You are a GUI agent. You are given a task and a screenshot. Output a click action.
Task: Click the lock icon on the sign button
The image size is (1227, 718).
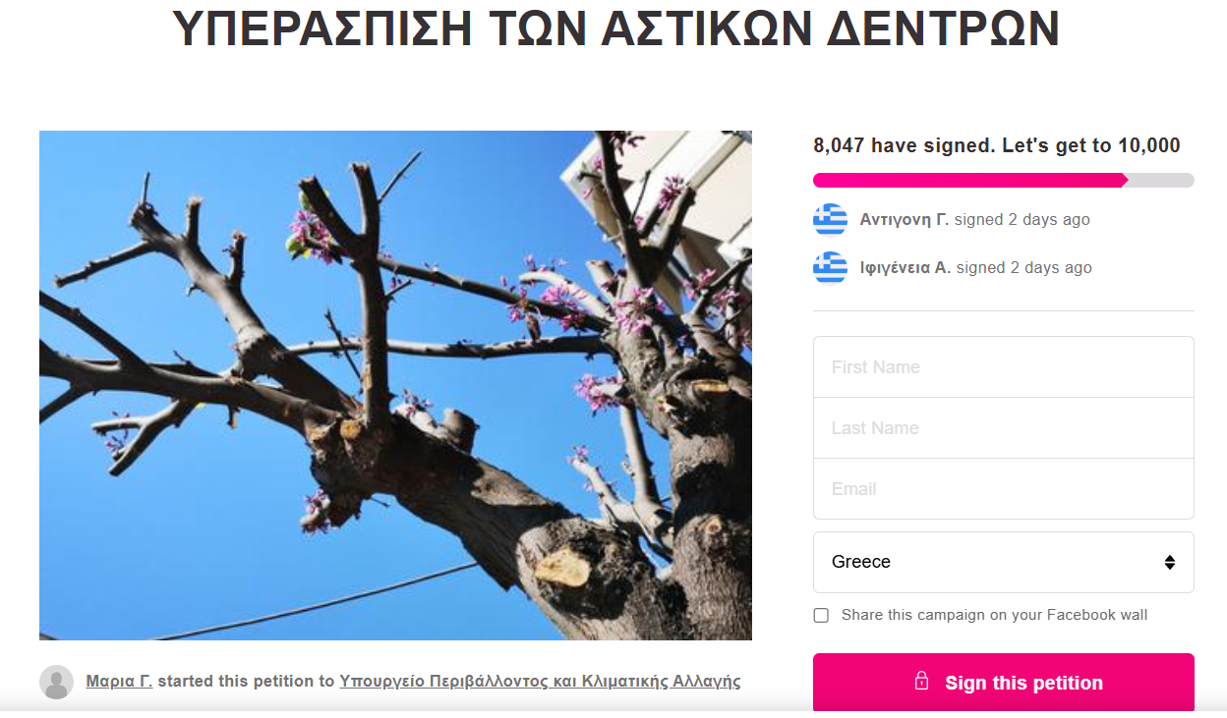click(921, 681)
